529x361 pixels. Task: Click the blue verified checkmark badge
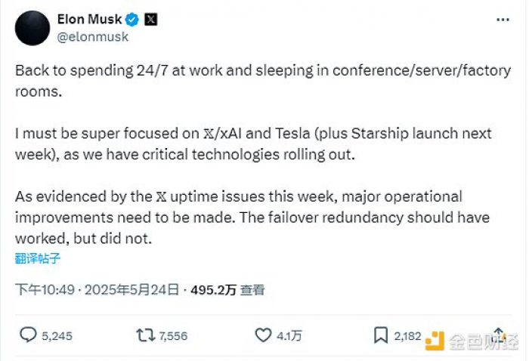(x=131, y=19)
